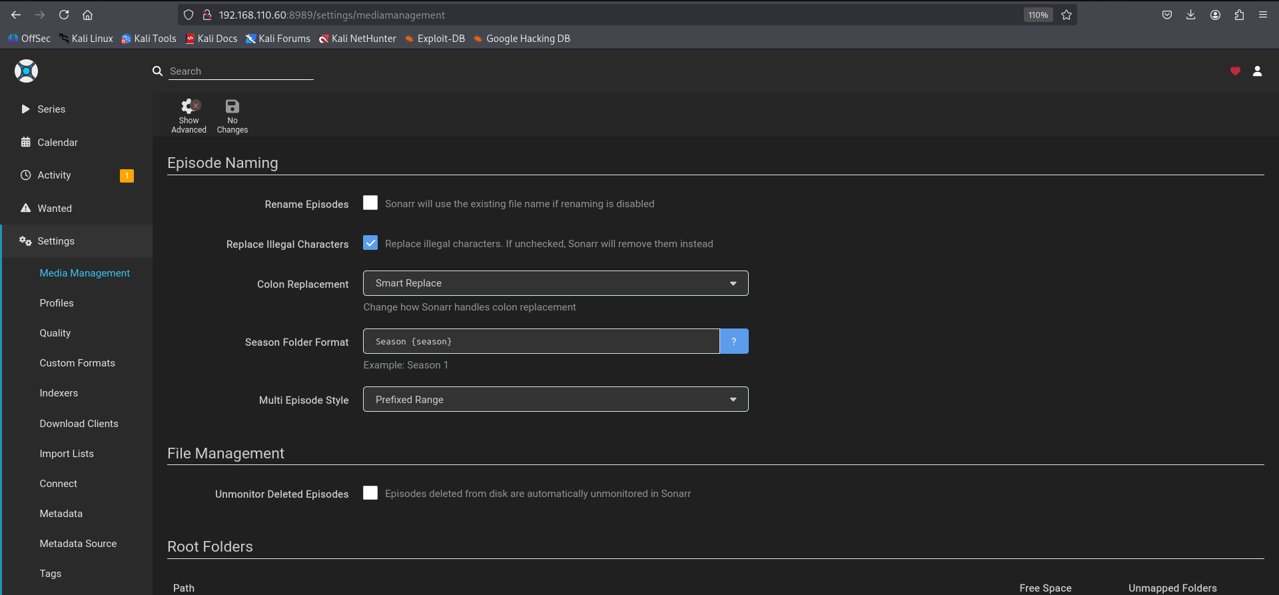Focus the Search box at top
Viewport: 1279px width, 595px height.
(x=240, y=71)
